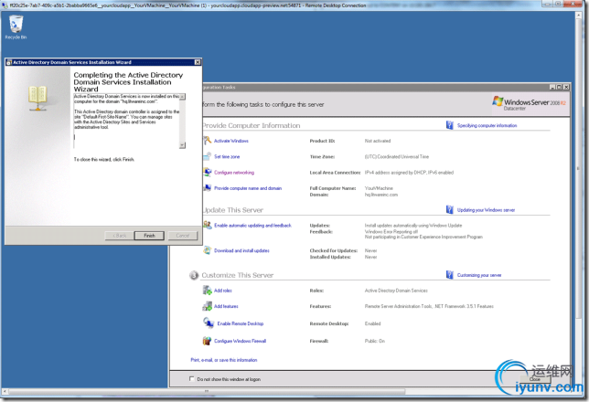Click the remote desktop horizontal scrollbar
The height and width of the screenshot is (402, 589).
pos(207,391)
